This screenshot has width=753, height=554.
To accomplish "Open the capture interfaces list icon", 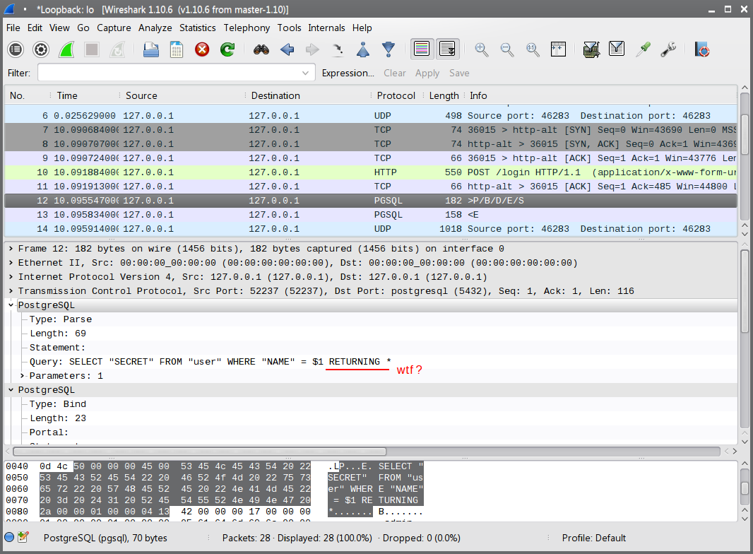I will click(x=16, y=49).
